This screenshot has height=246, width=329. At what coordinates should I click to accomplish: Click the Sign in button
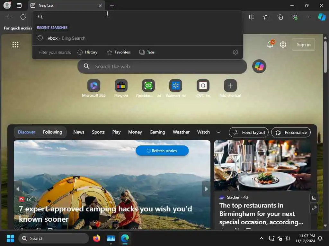pyautogui.click(x=303, y=45)
